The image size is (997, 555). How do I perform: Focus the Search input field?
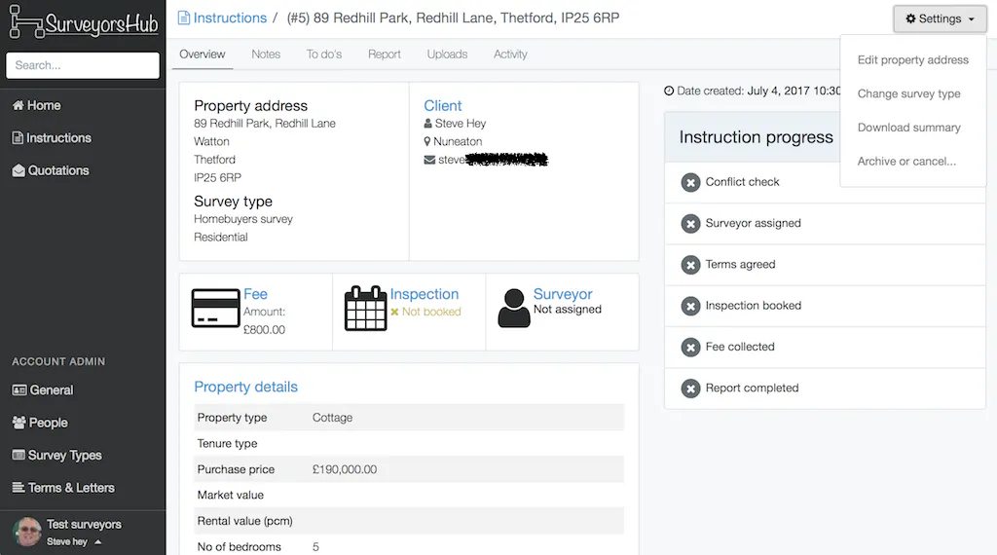83,65
